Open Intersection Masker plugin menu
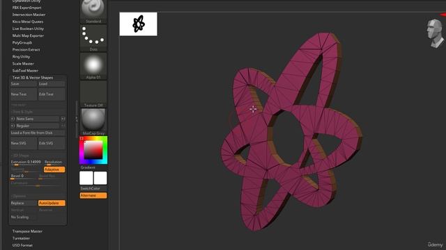446x250 pixels. [29, 15]
